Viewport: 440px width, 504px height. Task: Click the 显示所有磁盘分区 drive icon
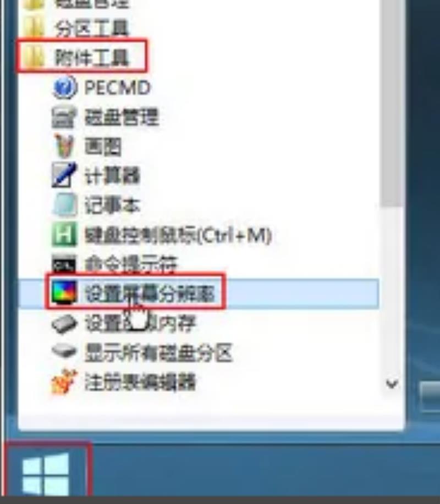coord(64,352)
